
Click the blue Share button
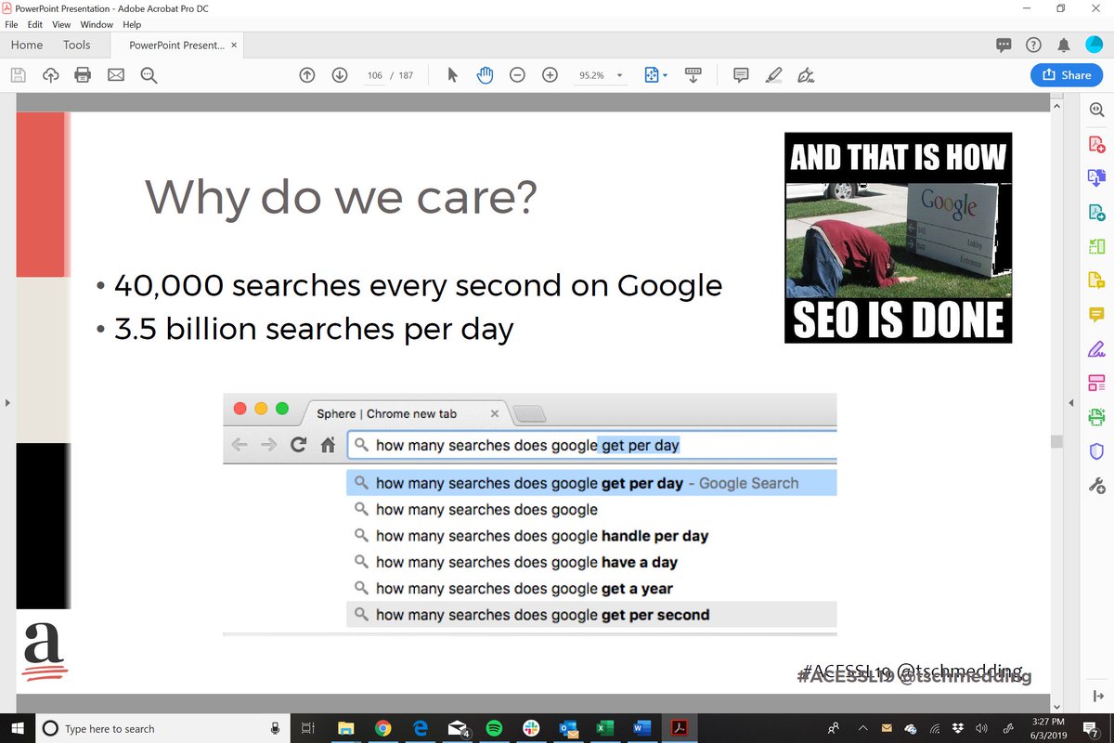click(x=1067, y=75)
